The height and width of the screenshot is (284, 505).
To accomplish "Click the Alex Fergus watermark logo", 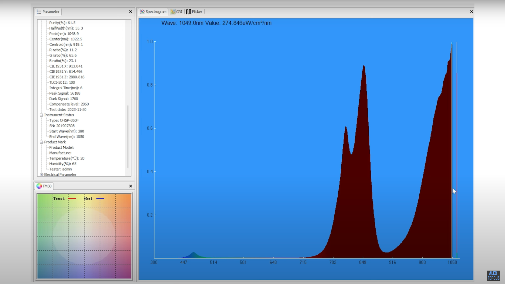I will pyautogui.click(x=493, y=275).
